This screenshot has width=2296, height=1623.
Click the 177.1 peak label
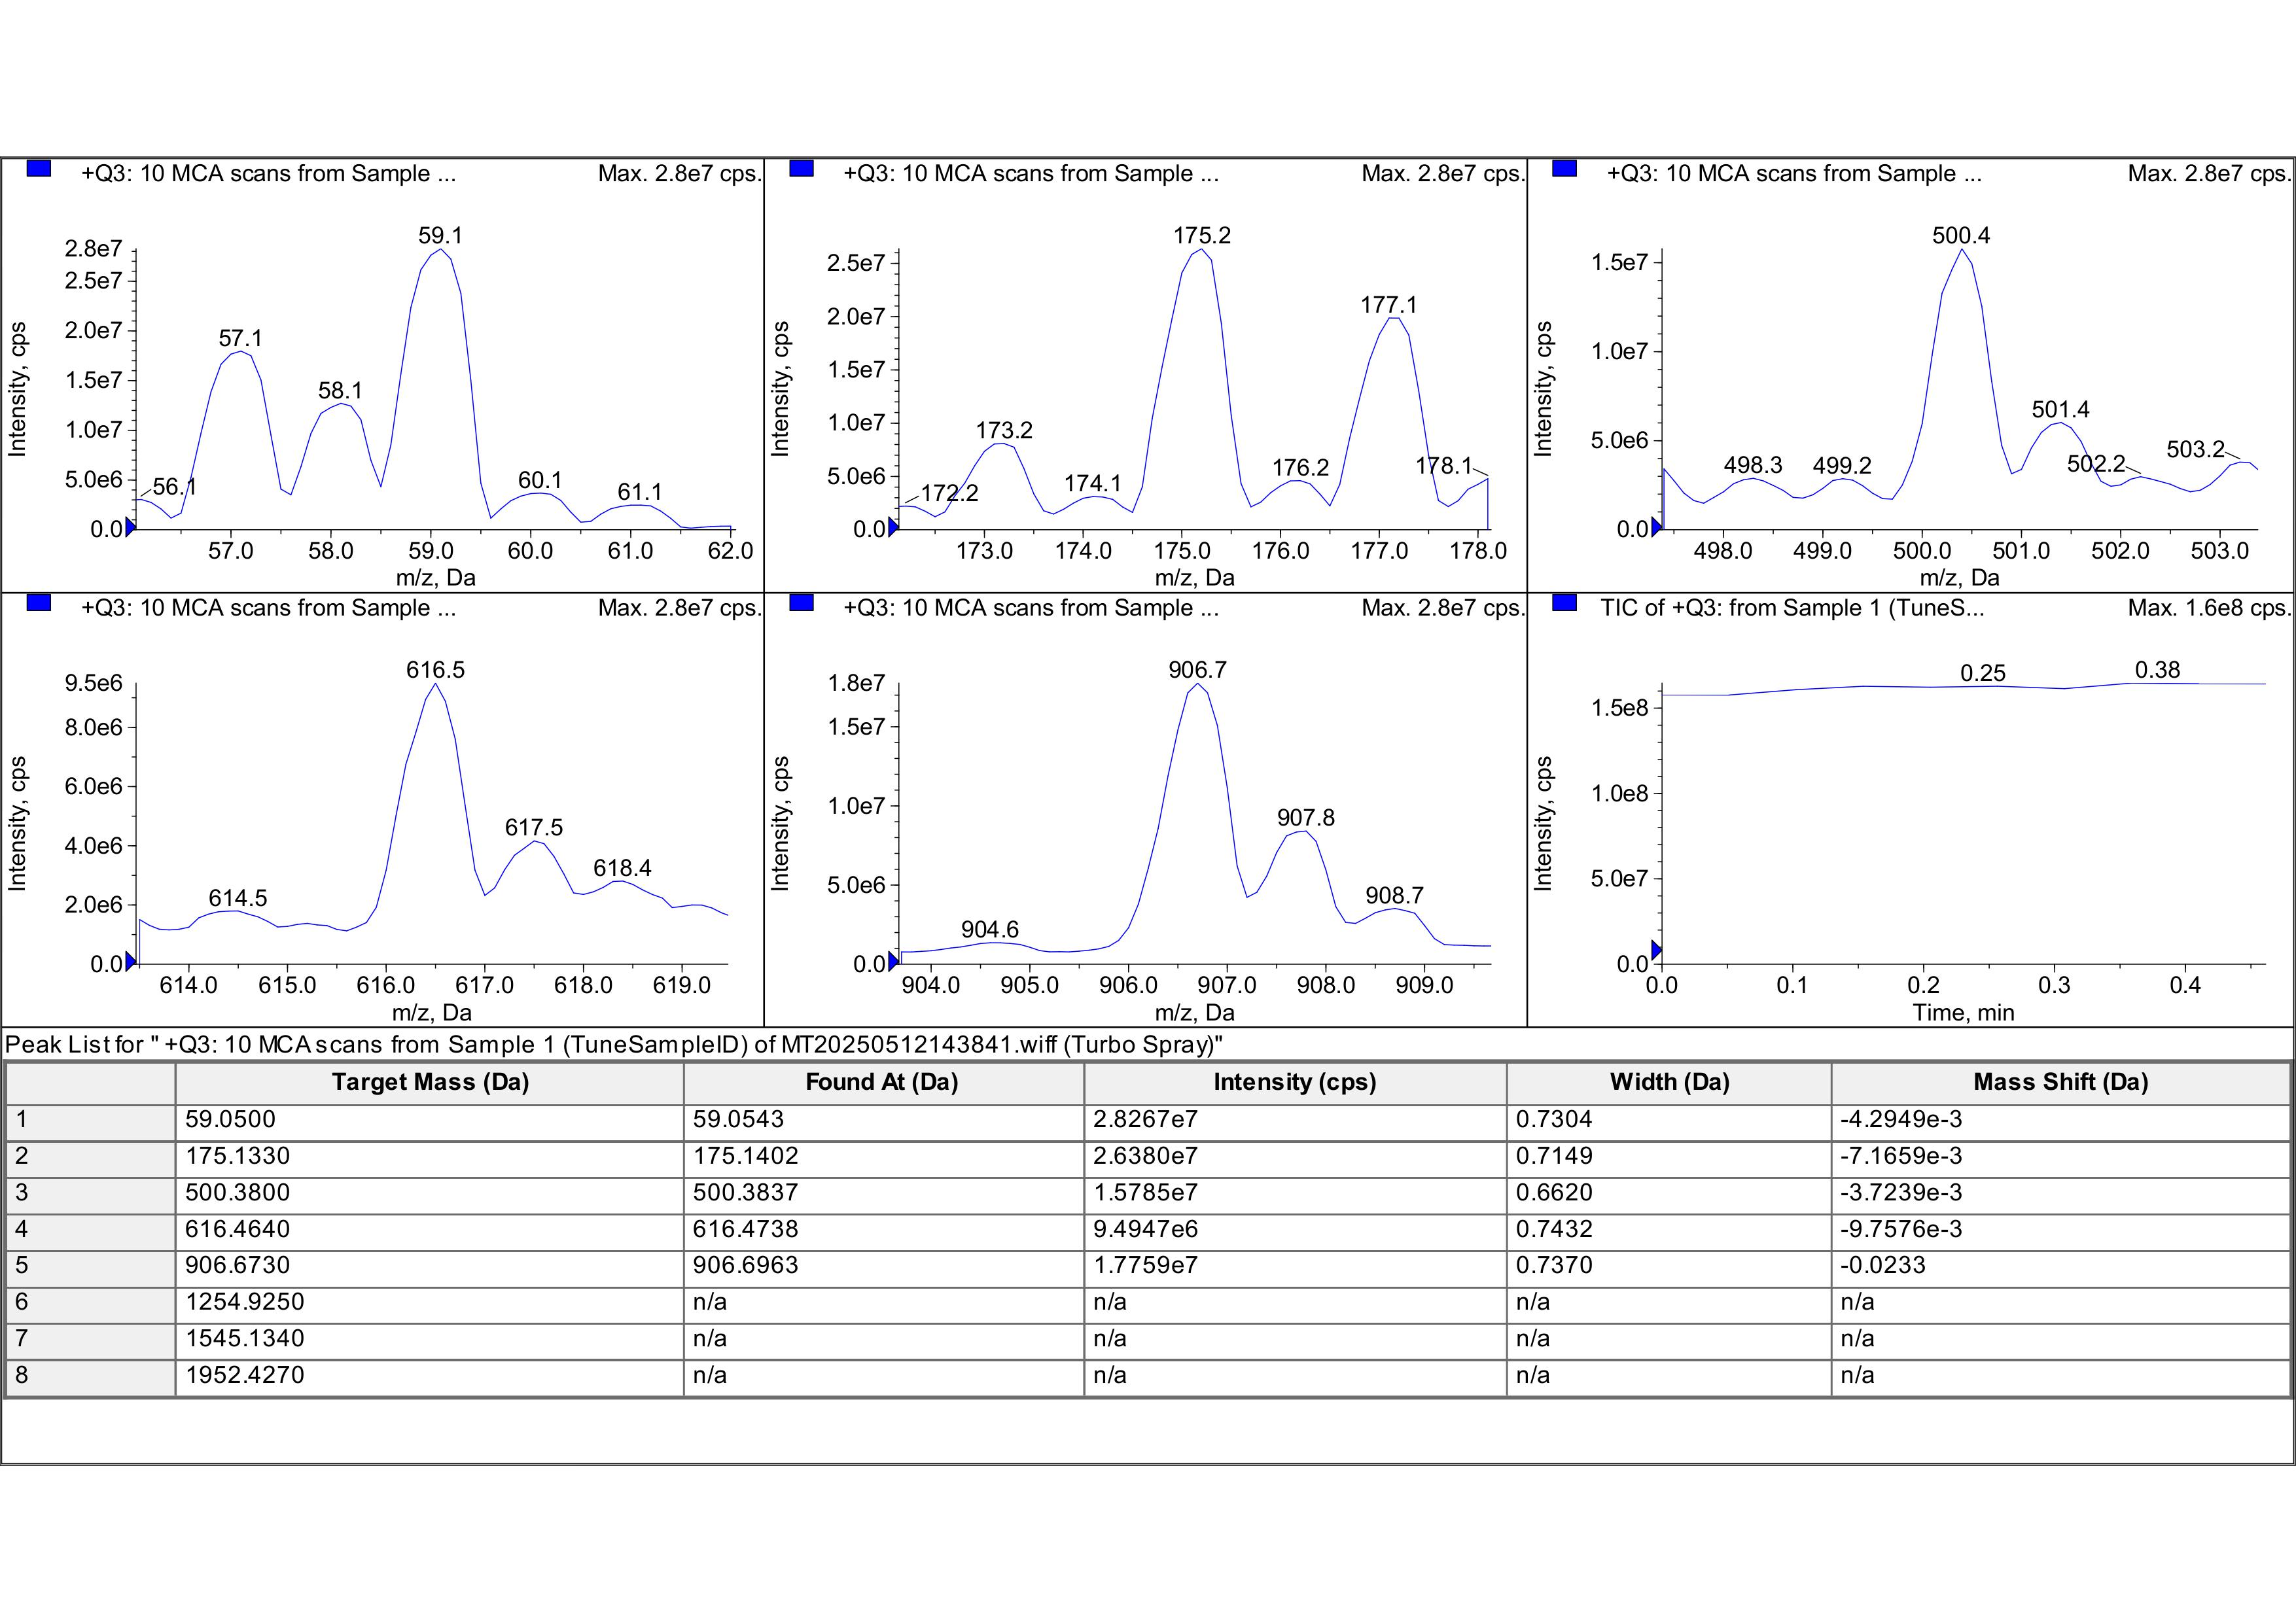click(x=1388, y=305)
